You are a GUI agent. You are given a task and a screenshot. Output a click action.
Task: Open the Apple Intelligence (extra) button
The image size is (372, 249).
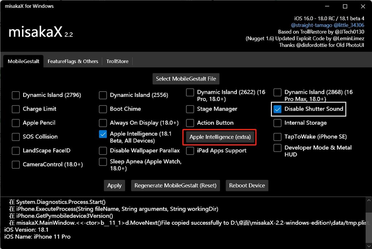click(x=220, y=137)
